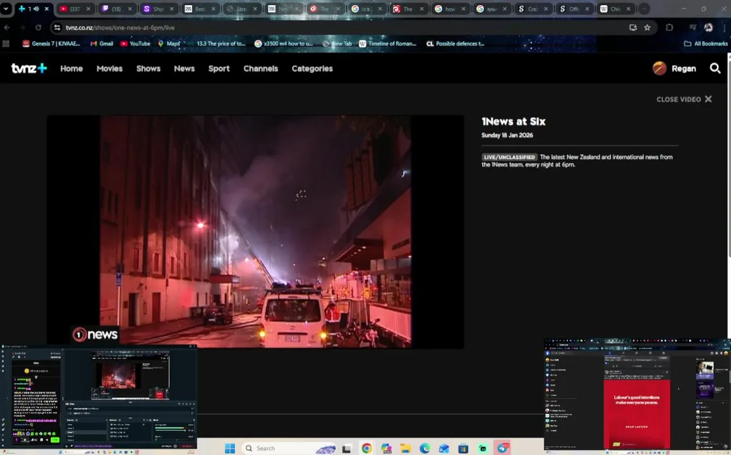
Task: Open the streaming app preview thumbnail at lower left
Action: [99, 399]
